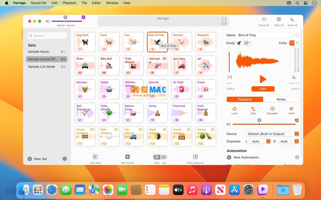Click the Dog Bark tile

[x=85, y=42]
